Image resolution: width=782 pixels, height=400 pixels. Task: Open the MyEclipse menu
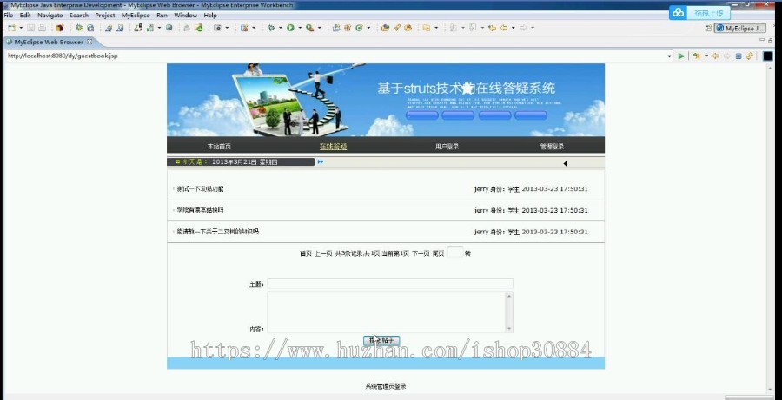[136, 16]
